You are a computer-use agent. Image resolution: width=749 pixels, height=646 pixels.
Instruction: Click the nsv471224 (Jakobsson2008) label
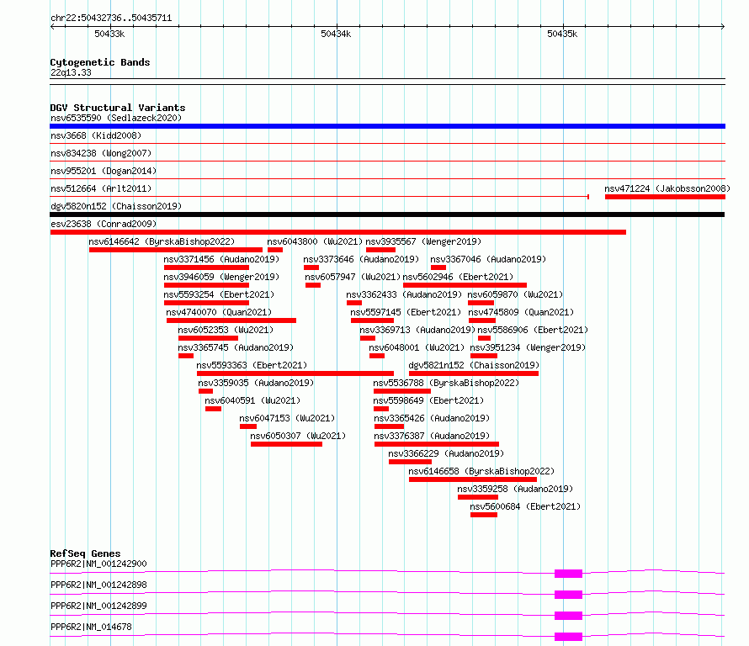click(667, 188)
